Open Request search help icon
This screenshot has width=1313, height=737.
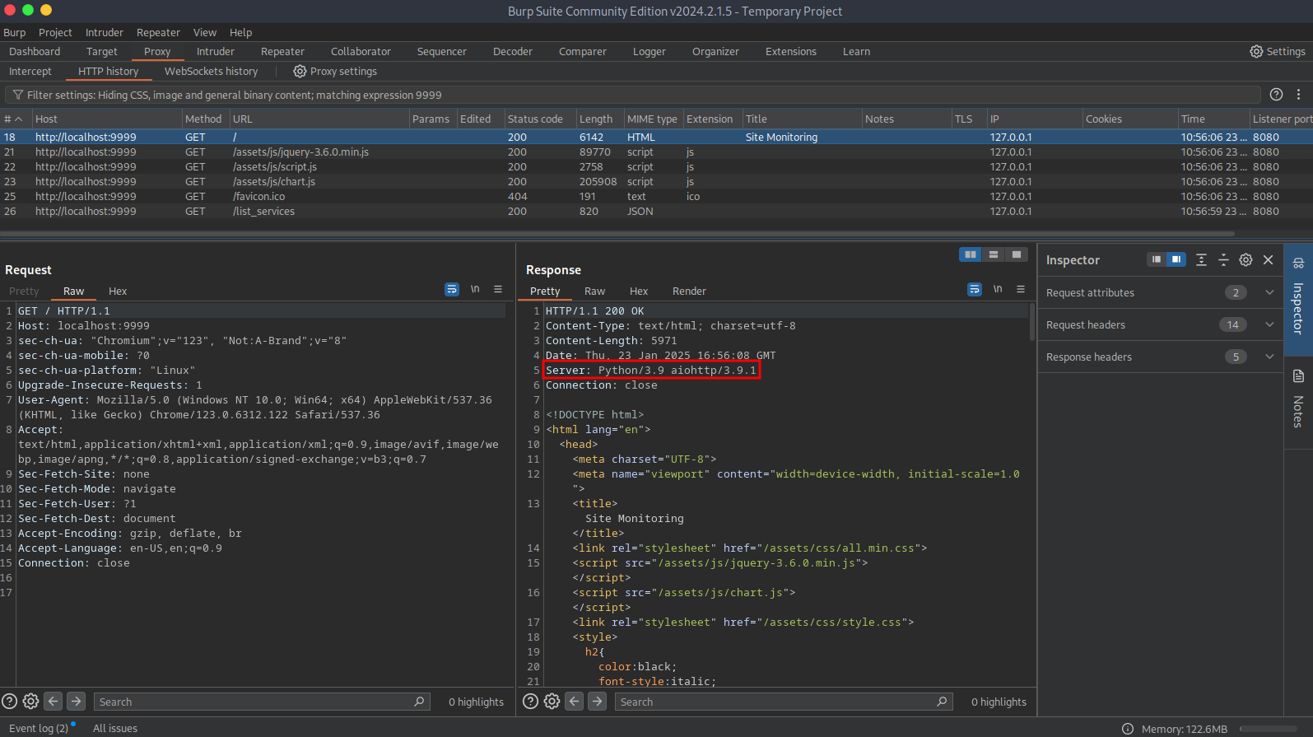[9, 702]
